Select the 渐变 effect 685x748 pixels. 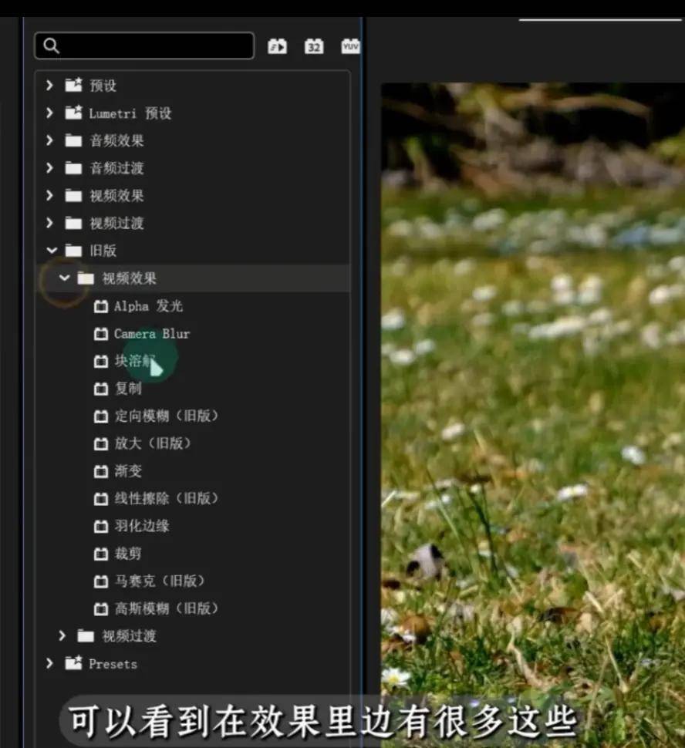(128, 471)
